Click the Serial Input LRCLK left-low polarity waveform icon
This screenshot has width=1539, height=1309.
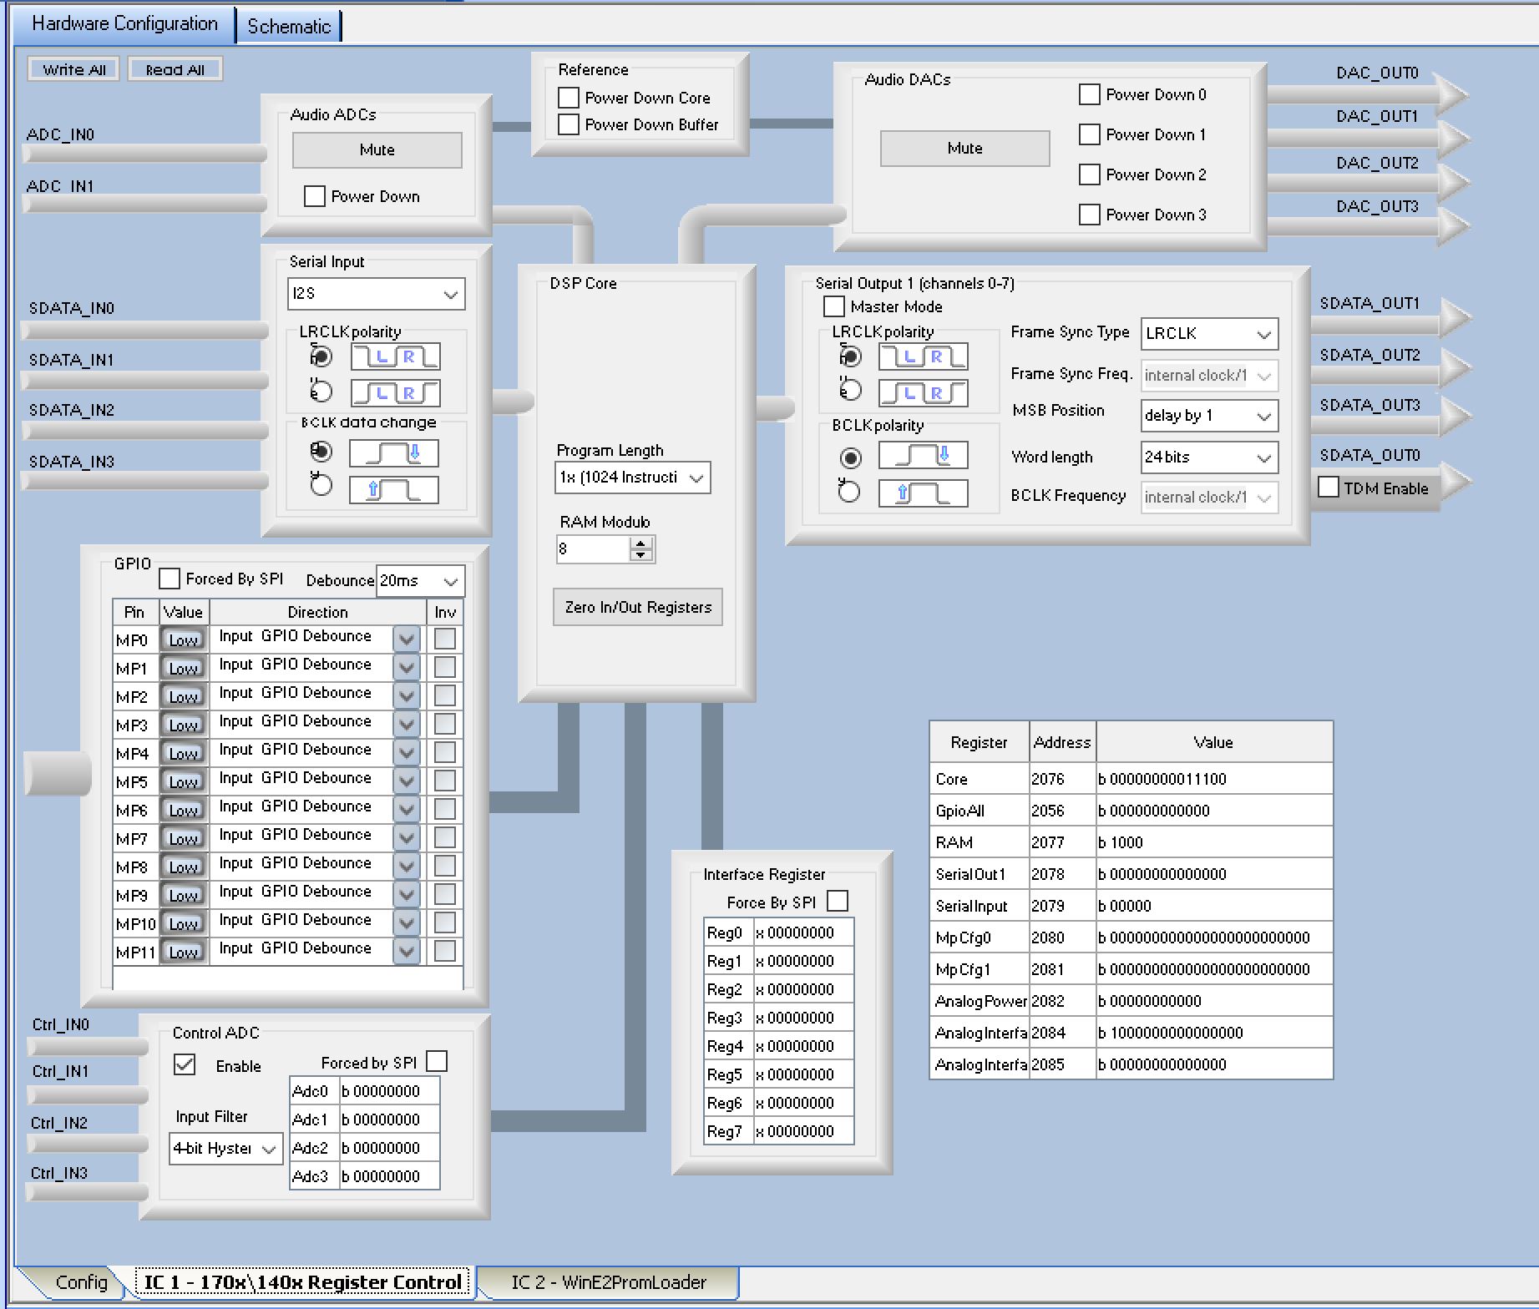[x=395, y=356]
